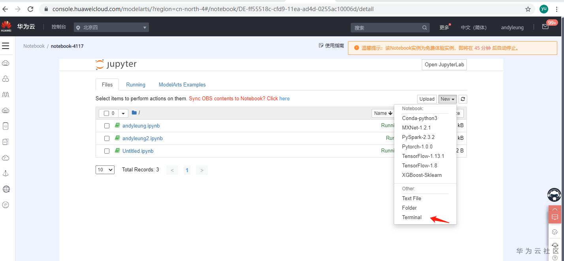Go back in browser history
This screenshot has height=261, width=564.
point(6,9)
